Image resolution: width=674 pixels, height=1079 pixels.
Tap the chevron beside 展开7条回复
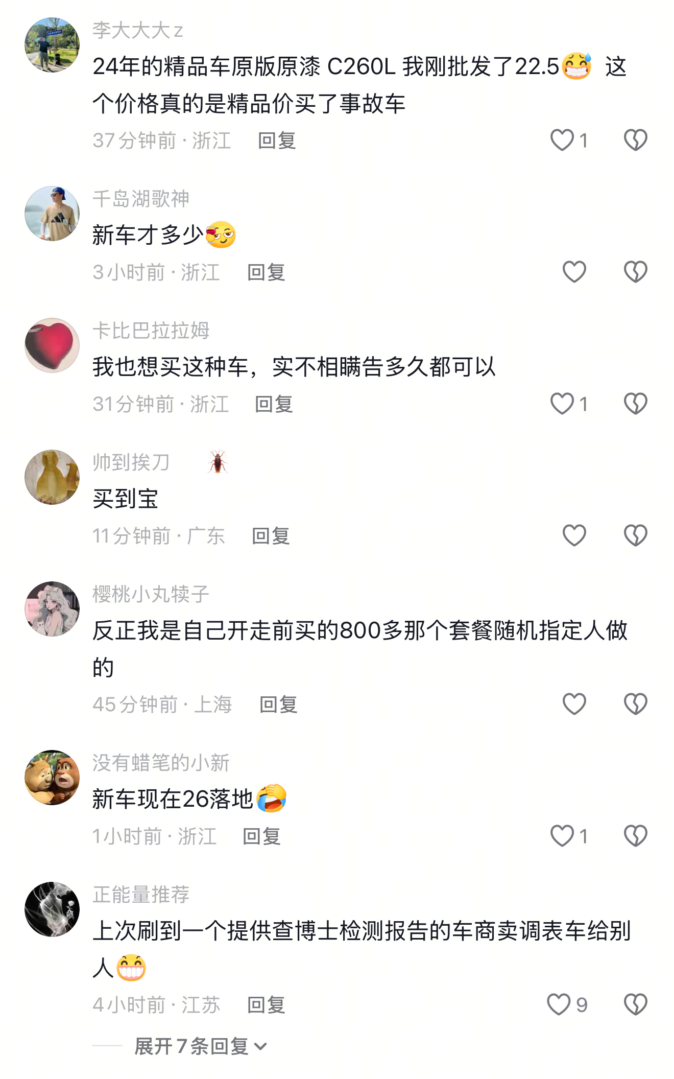[260, 1047]
